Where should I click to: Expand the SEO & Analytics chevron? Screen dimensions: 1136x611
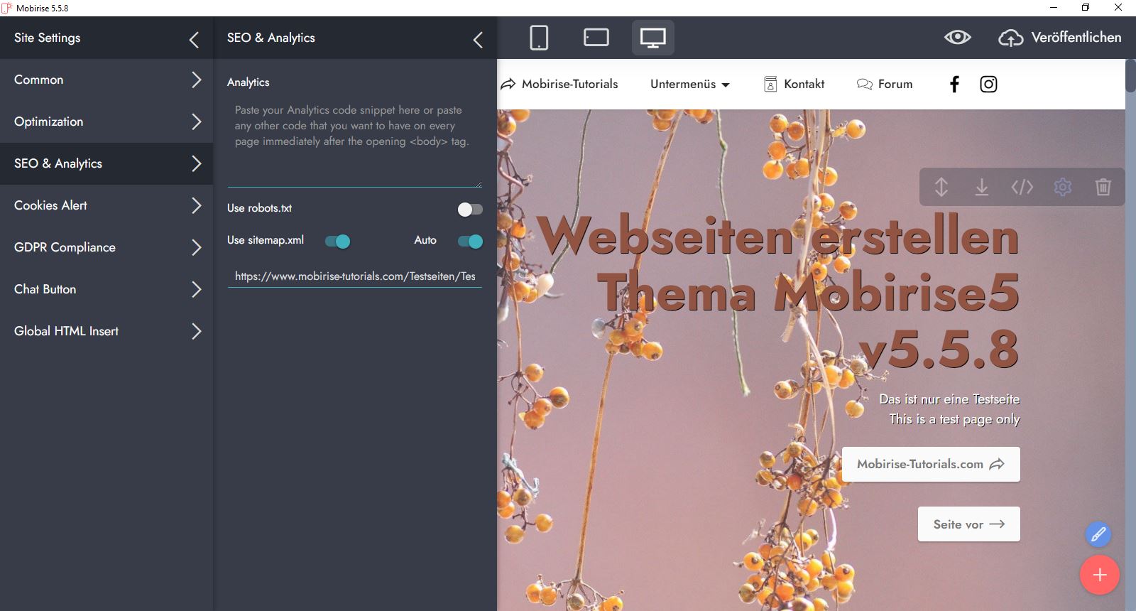(197, 163)
